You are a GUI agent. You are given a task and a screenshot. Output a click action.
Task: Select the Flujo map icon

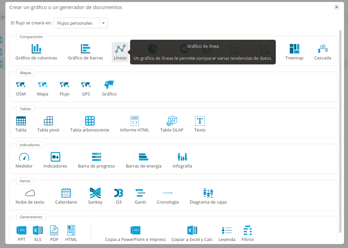(x=64, y=85)
